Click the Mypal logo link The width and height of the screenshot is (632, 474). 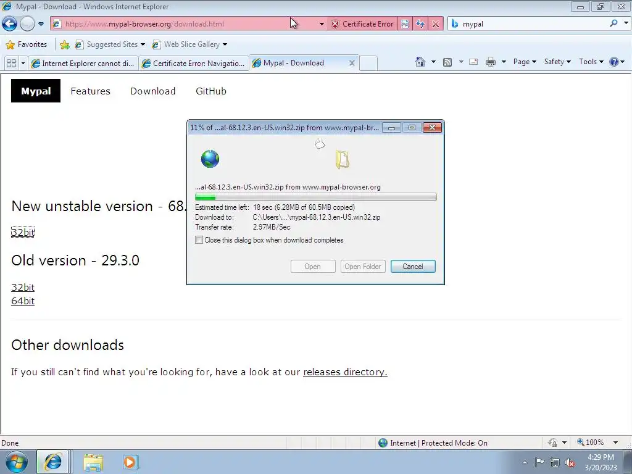click(x=36, y=91)
